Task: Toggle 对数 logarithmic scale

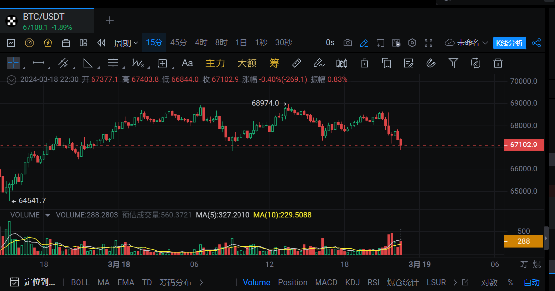Action: pos(489,282)
